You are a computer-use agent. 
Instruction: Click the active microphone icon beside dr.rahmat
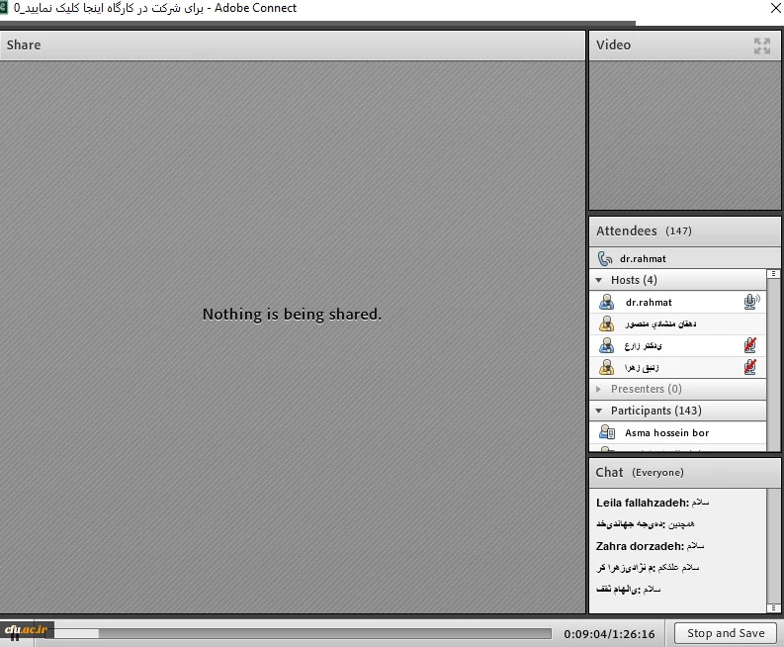(x=751, y=302)
